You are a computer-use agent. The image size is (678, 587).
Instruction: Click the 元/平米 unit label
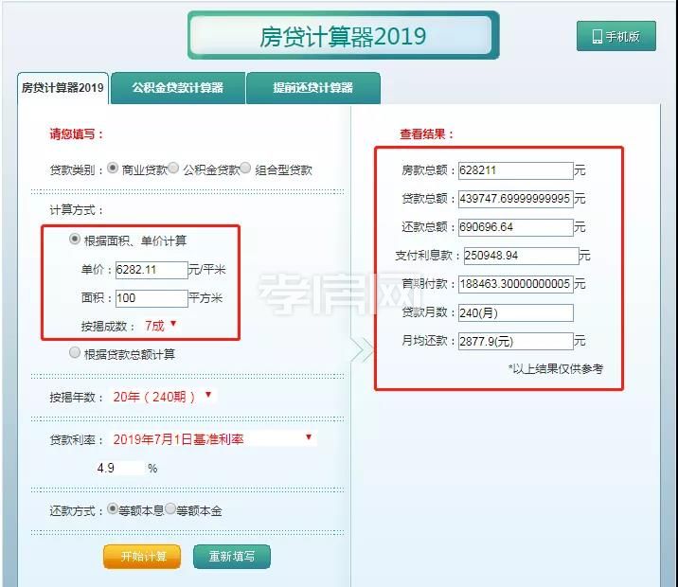(x=207, y=269)
